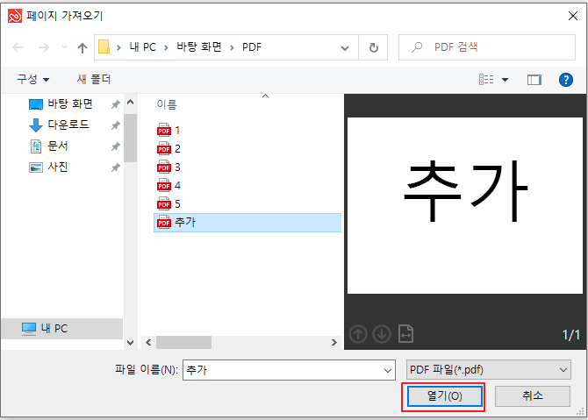This screenshot has height=420, width=588.
Task: Change the view layout icon
Action: tap(486, 80)
